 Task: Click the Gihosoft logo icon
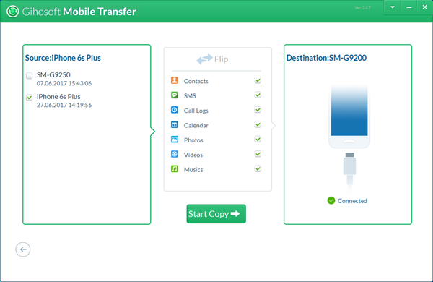point(13,12)
